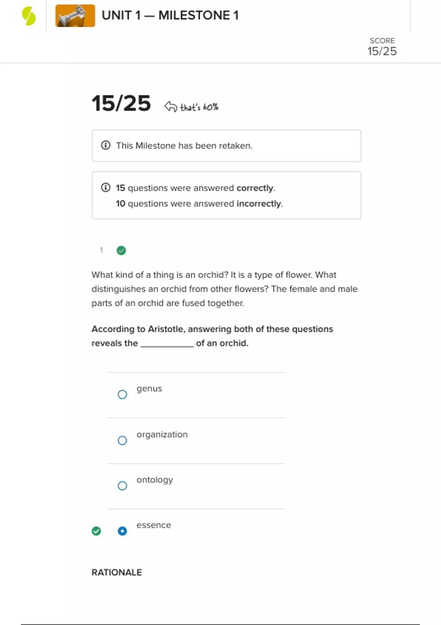Click the question number 1 label

pyautogui.click(x=101, y=250)
